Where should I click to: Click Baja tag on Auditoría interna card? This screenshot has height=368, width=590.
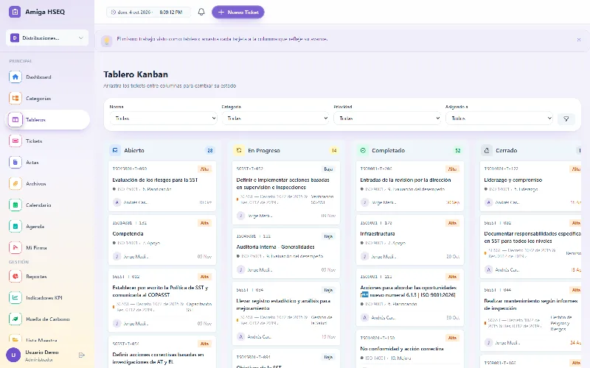pyautogui.click(x=328, y=236)
